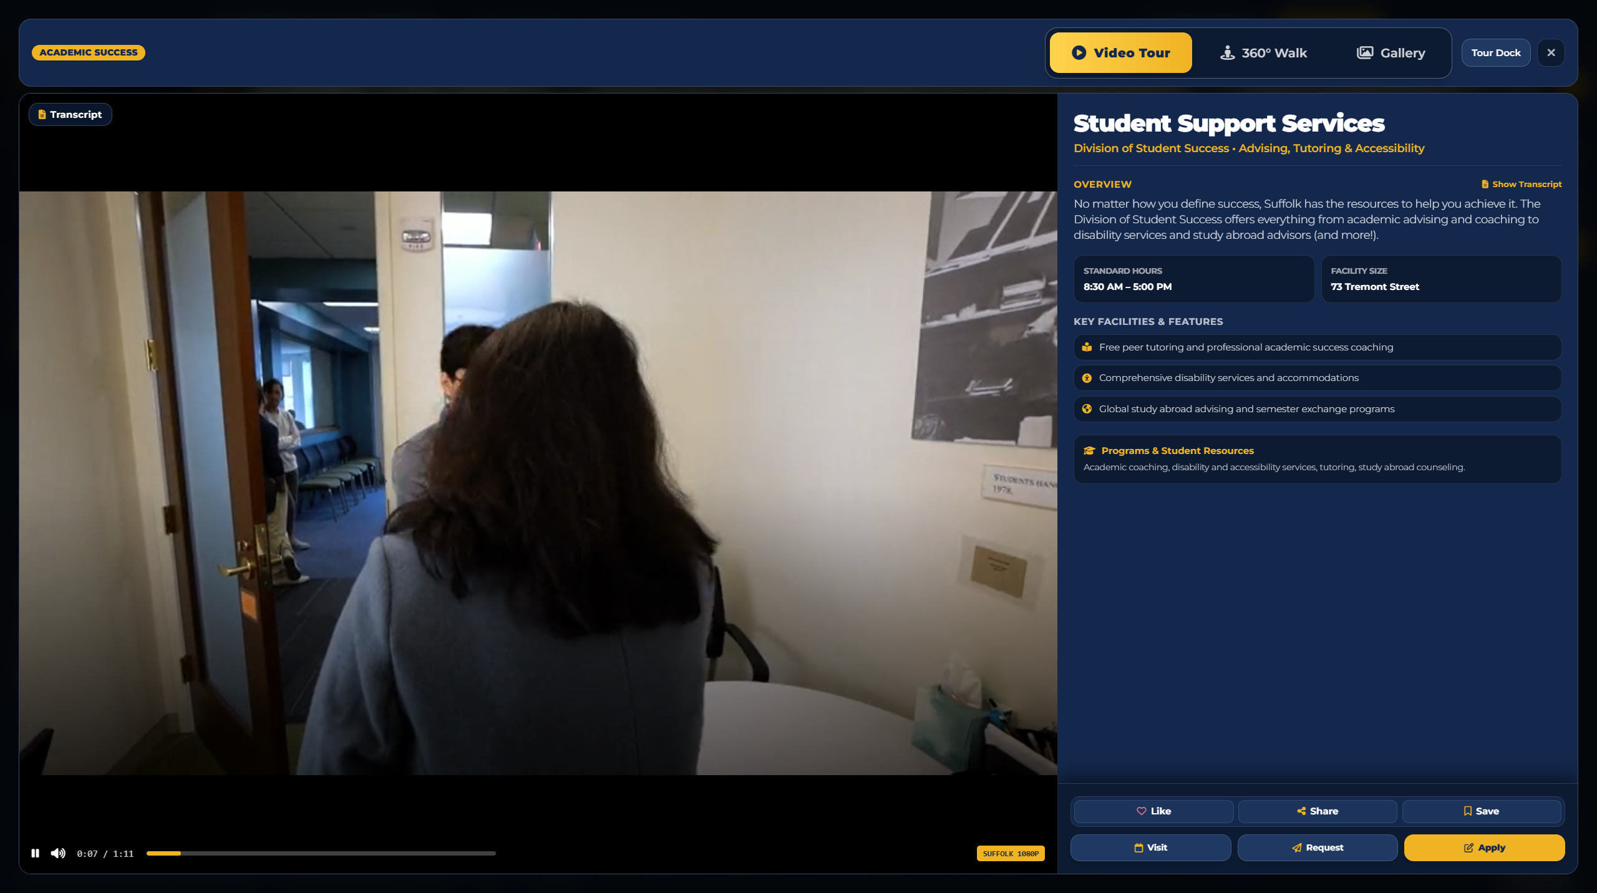Click the Standard Hours info card

tap(1194, 279)
